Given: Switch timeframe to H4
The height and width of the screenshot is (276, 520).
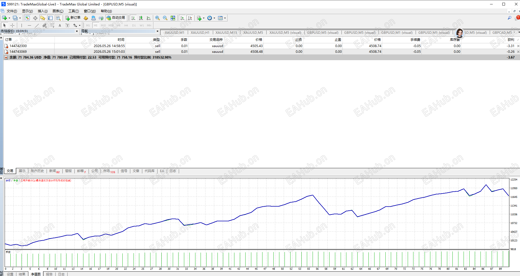Looking at the screenshot, I should point(126,25).
